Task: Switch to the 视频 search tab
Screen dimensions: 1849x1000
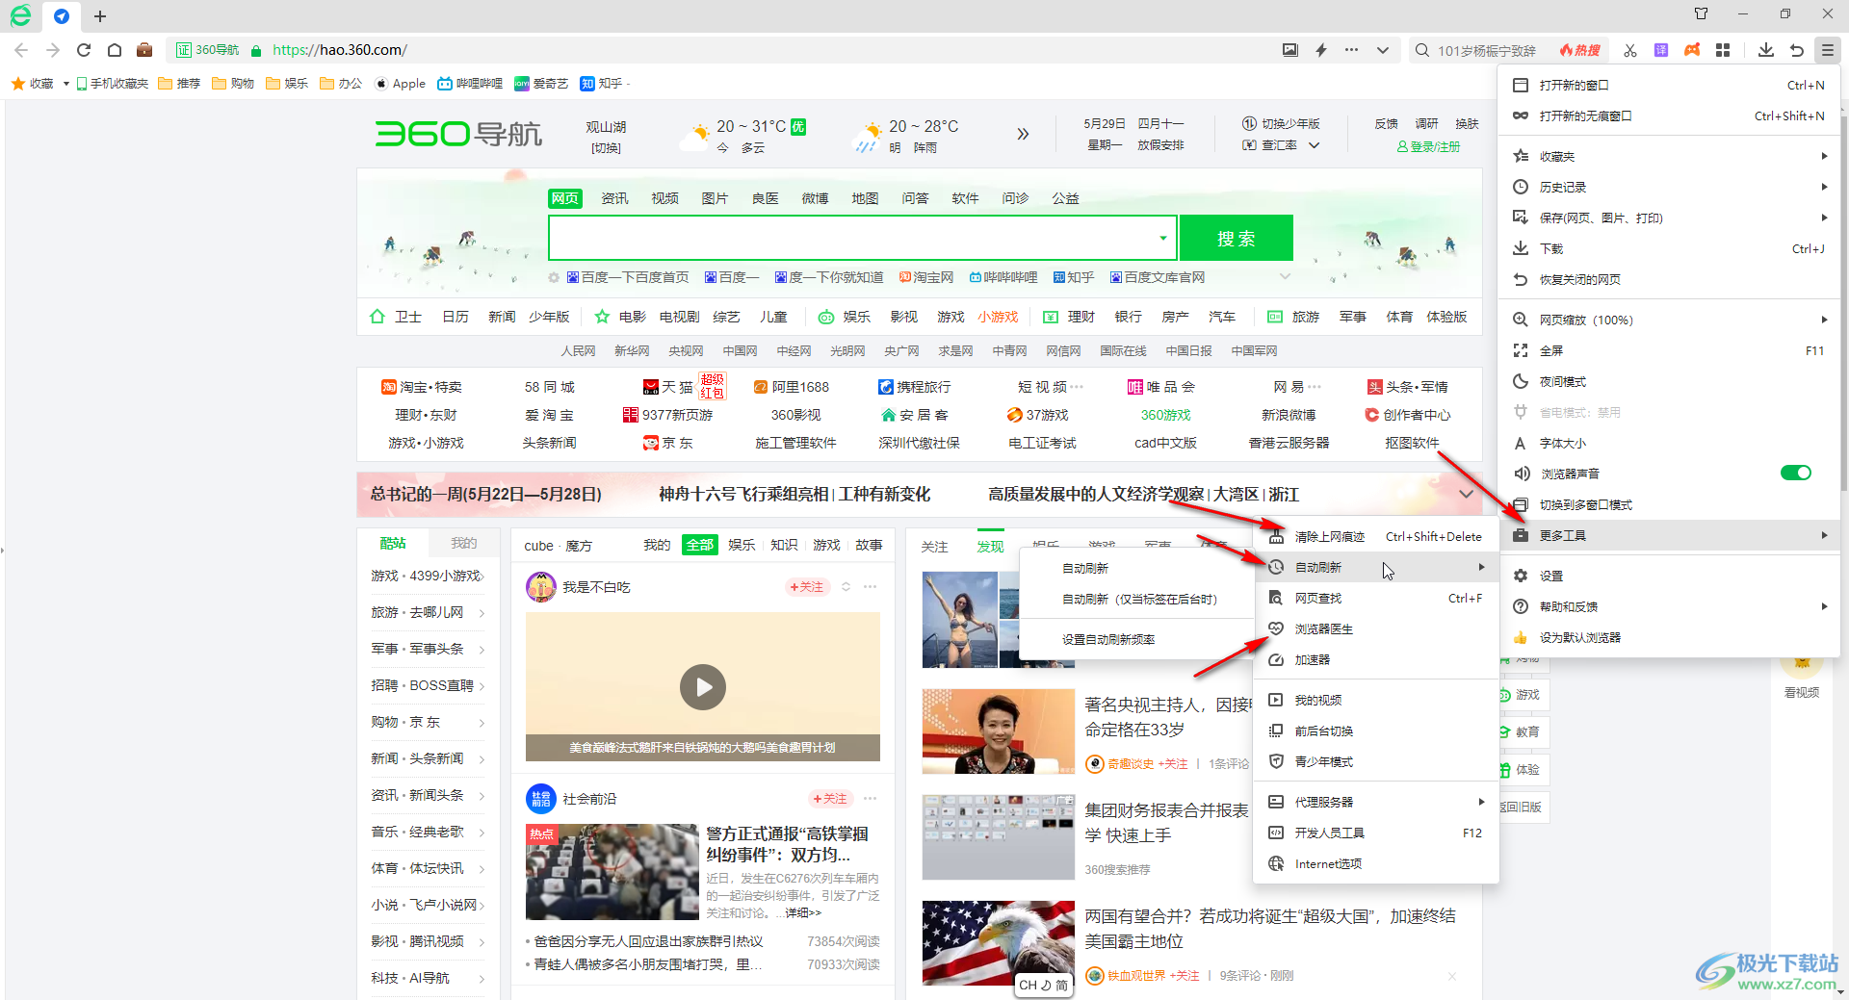Action: point(664,198)
